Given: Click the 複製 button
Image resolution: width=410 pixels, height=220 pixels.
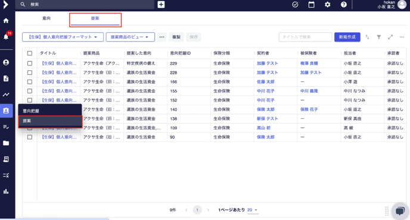Looking at the screenshot, I should pyautogui.click(x=176, y=37).
